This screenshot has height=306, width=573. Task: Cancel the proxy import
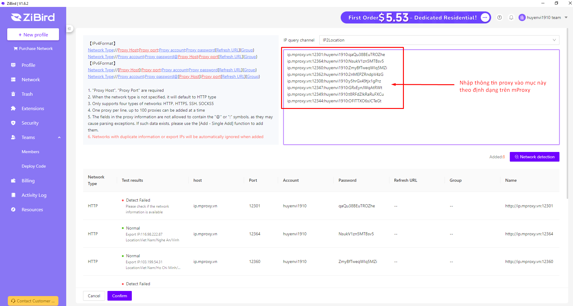coord(94,296)
